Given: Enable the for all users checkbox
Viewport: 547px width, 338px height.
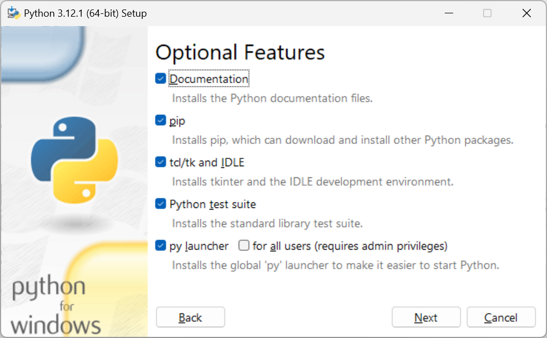Looking at the screenshot, I should [244, 246].
